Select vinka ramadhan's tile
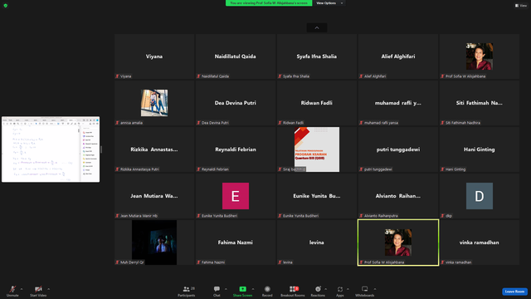The height and width of the screenshot is (299, 531). point(480,242)
